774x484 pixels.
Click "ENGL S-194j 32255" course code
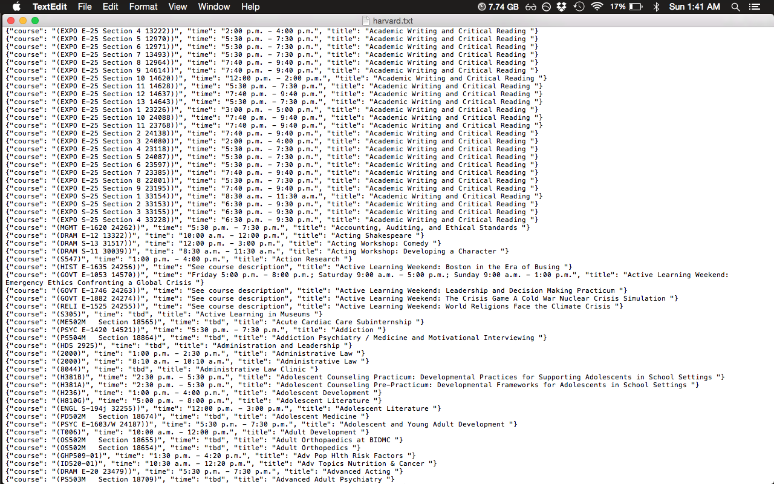pyautogui.click(x=96, y=408)
